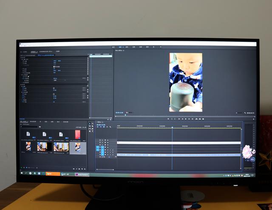Open Media Browser tab in project panel
The height and width of the screenshot is (210, 272).
pos(33,122)
